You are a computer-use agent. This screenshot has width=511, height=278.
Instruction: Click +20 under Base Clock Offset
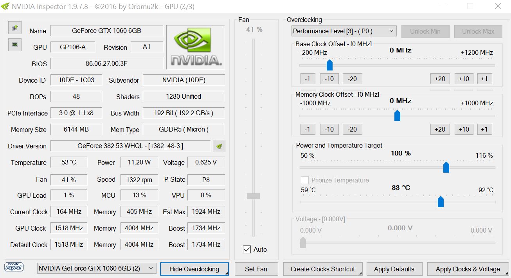440,79
